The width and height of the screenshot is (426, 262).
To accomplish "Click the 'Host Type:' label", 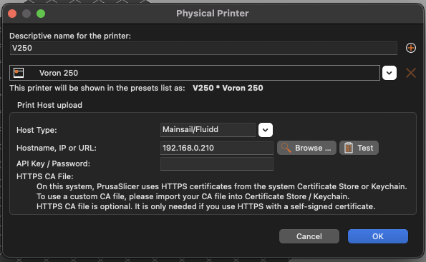I will click(37, 131).
